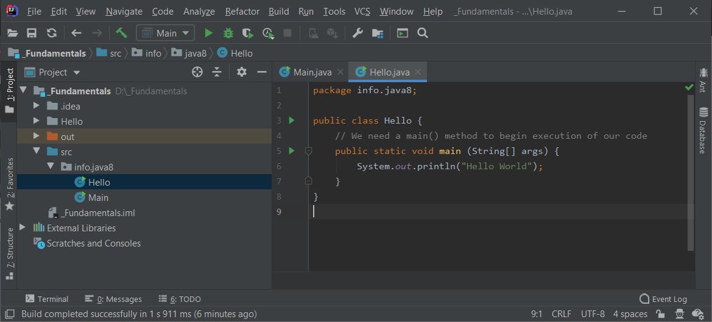Toggle the 7: Structure side panel
The width and height of the screenshot is (712, 322).
(9, 254)
